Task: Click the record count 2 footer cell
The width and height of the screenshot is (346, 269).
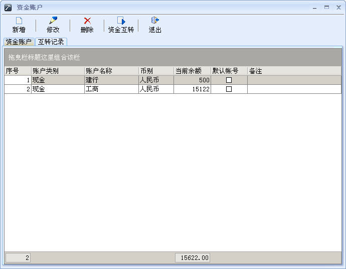Action: click(18, 258)
